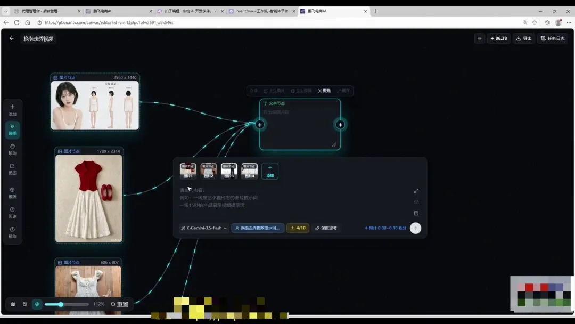Click the 4/10 upload count chip

(298, 228)
